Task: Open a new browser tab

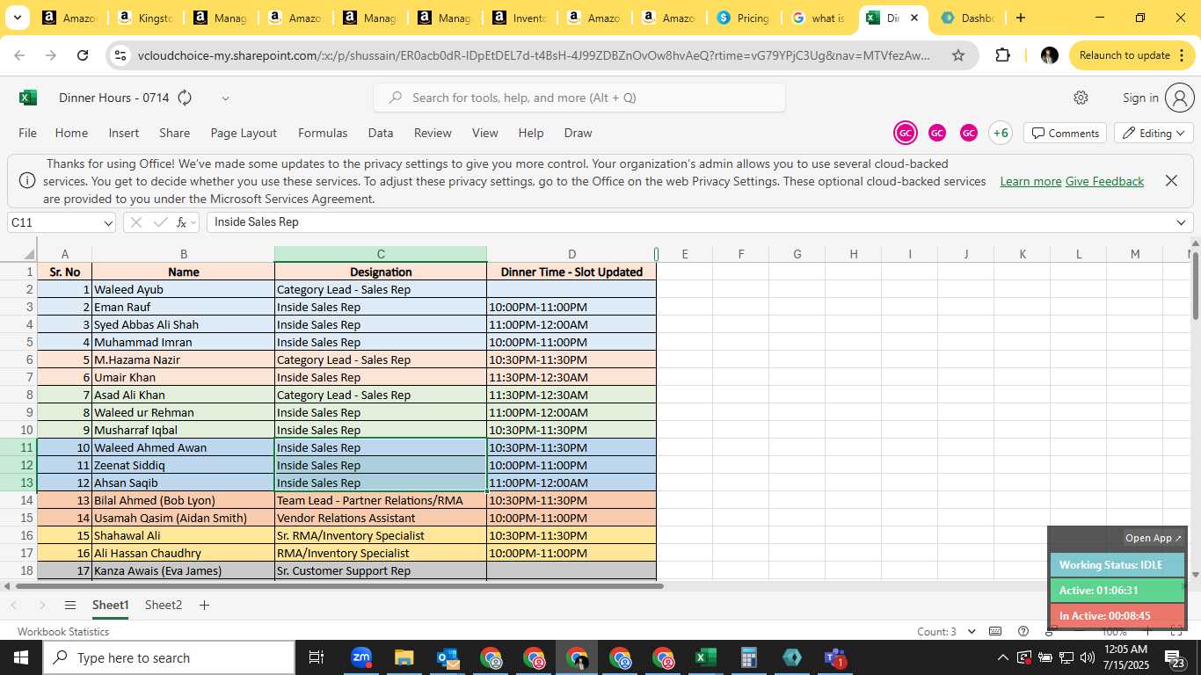Action: point(1020,18)
